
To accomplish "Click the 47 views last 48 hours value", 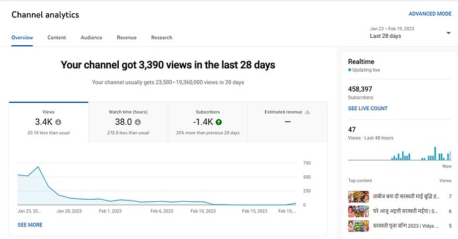I will click(352, 129).
